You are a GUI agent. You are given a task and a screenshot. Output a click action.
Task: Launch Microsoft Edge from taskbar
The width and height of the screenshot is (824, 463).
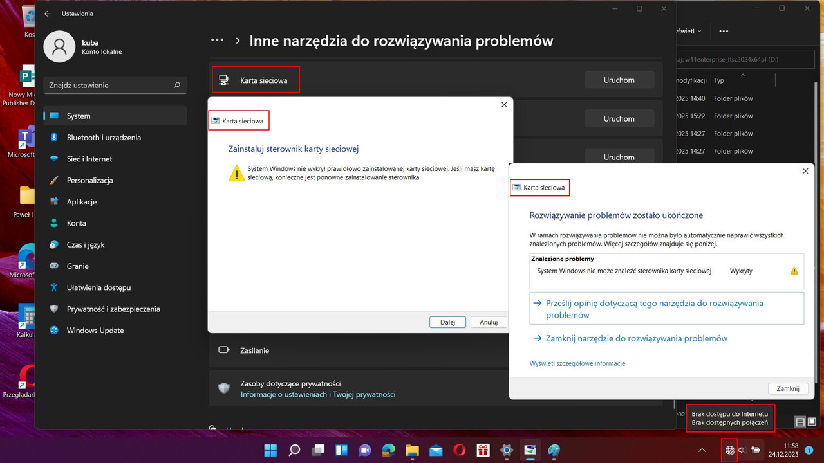tap(389, 450)
